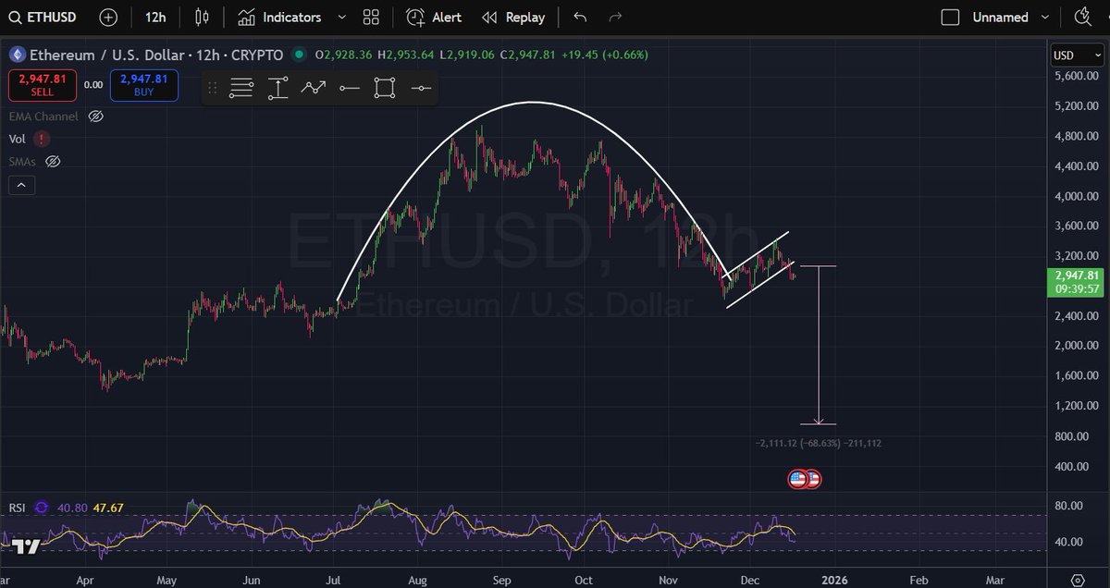The image size is (1110, 588).
Task: Click the undo arrow
Action: tap(580, 17)
